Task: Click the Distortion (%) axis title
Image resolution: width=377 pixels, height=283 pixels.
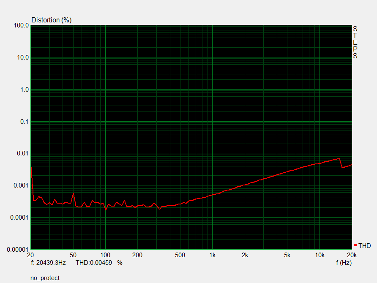Action: tap(52, 20)
